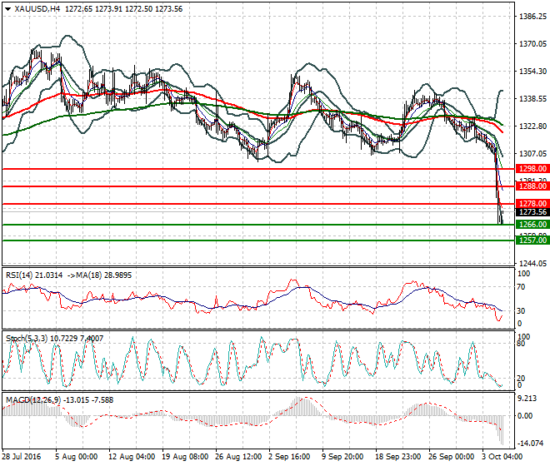This screenshot has height=466, width=550.
Task: Select the 1288.00 red price level label
Action: [x=532, y=186]
